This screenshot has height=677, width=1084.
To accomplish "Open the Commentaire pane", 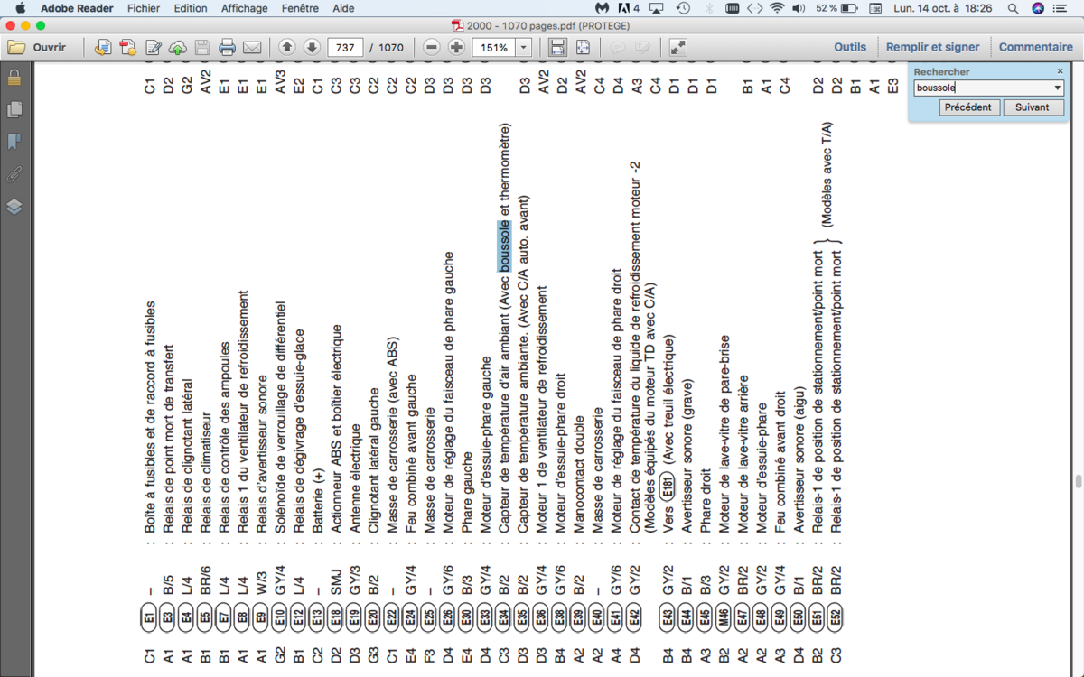I will coord(1036,47).
